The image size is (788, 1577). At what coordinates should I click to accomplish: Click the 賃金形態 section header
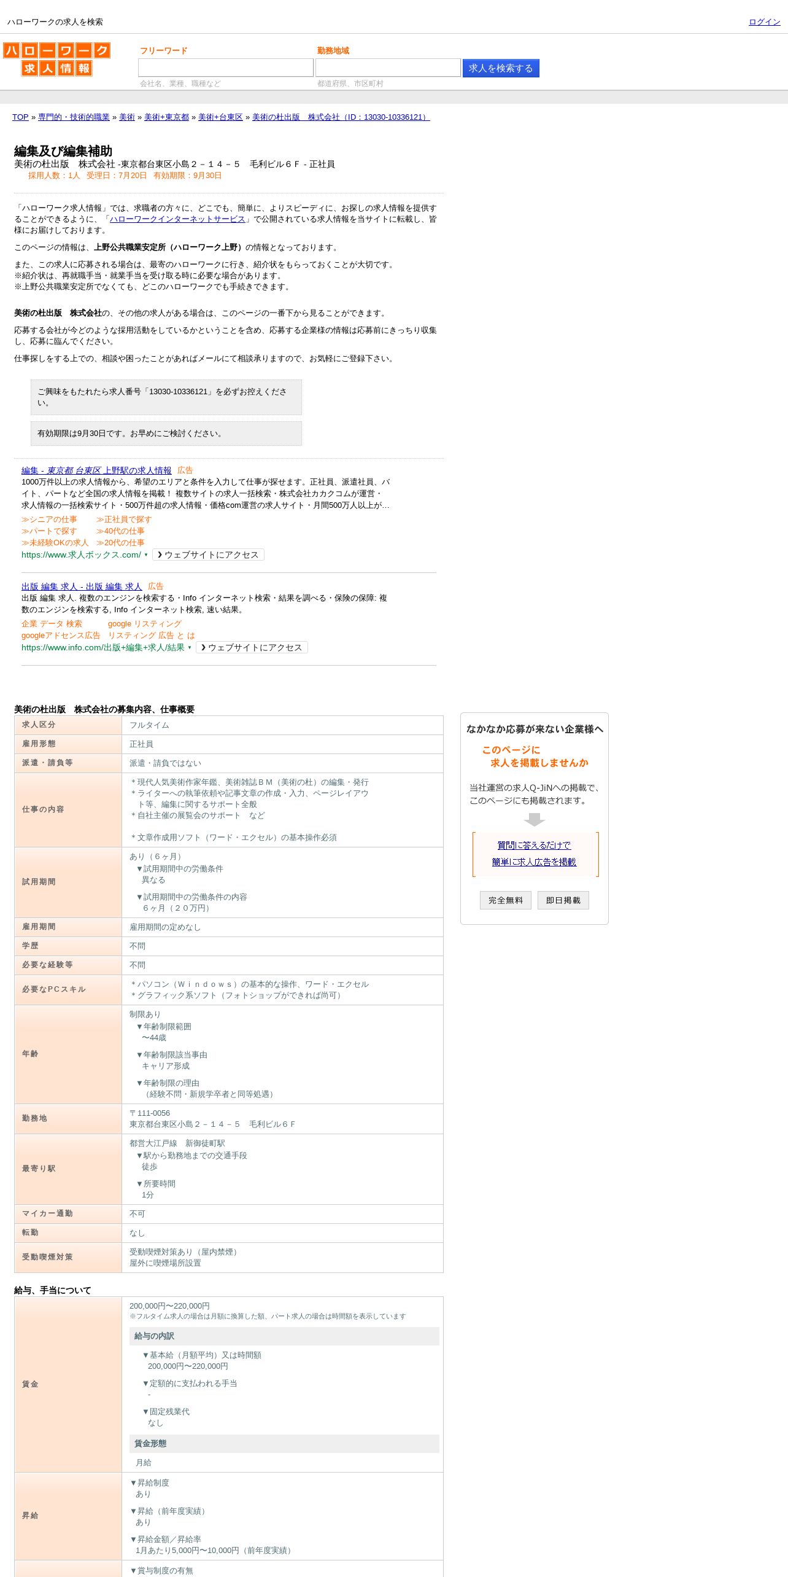pyautogui.click(x=284, y=1444)
